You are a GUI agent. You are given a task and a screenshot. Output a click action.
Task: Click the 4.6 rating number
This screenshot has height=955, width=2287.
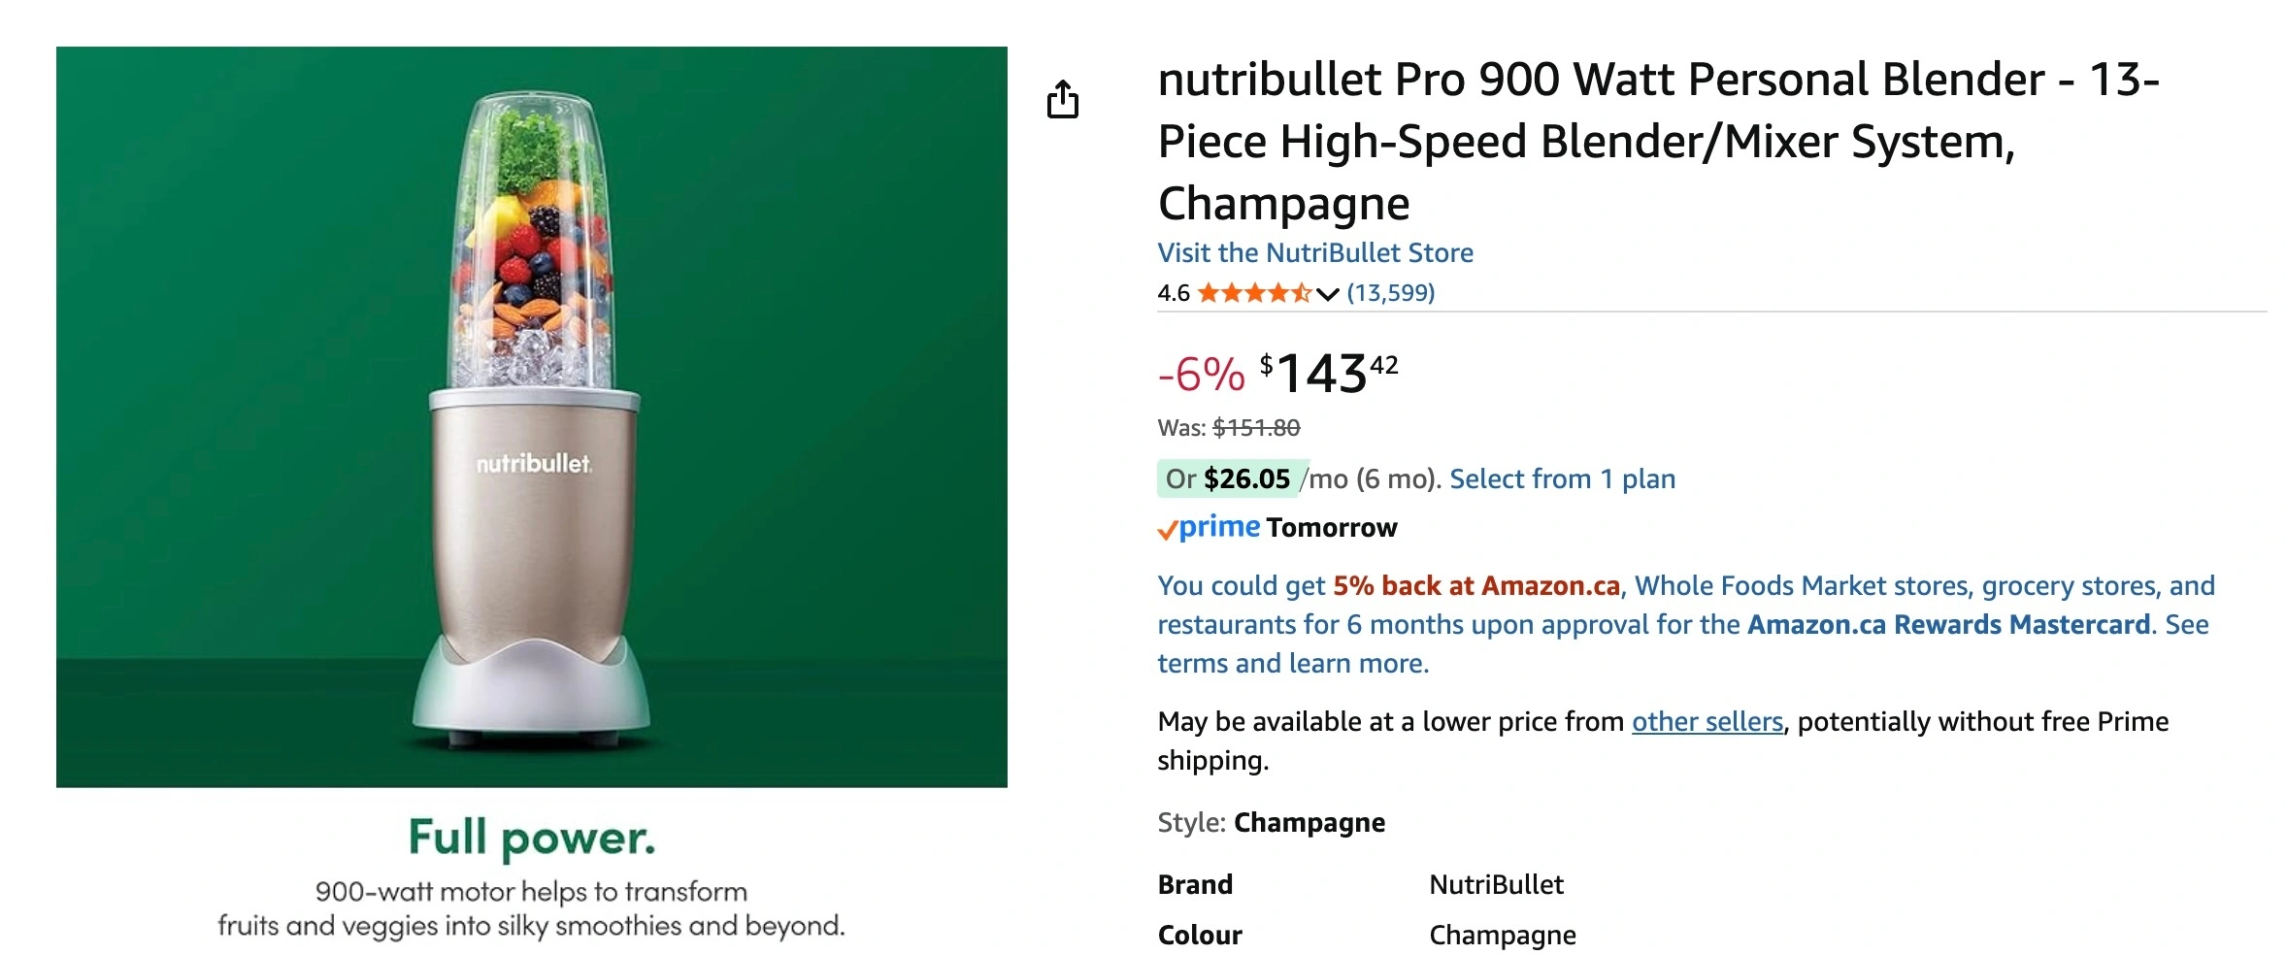click(x=1173, y=293)
